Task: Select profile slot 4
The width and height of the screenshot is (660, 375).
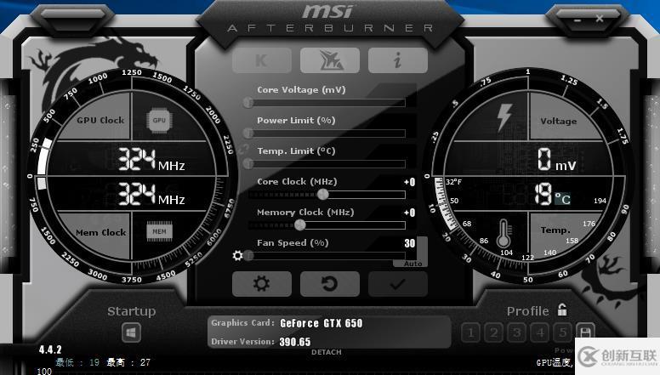Action: tap(539, 333)
